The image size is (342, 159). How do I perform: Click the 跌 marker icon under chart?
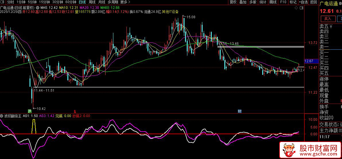(30, 111)
